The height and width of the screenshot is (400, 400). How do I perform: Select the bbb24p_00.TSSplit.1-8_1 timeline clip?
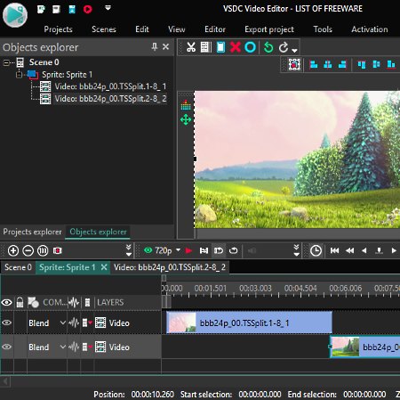click(249, 322)
